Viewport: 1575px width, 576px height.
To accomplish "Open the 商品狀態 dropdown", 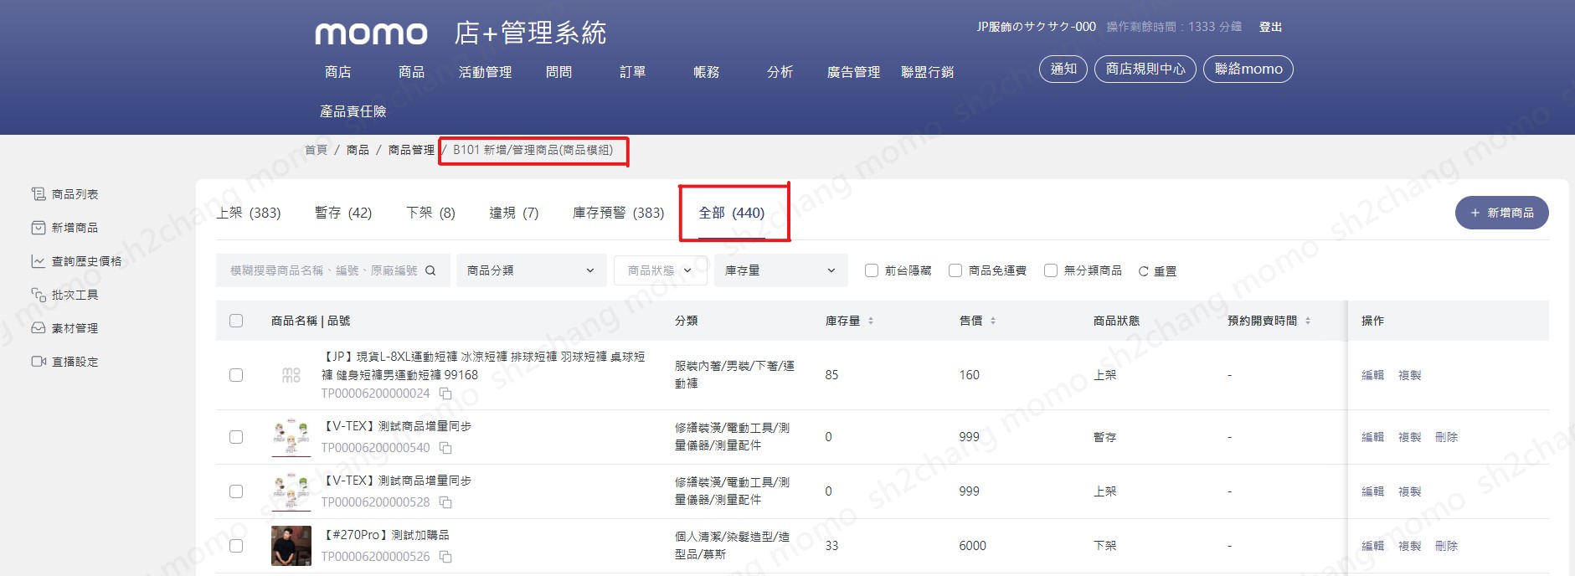I will point(660,270).
